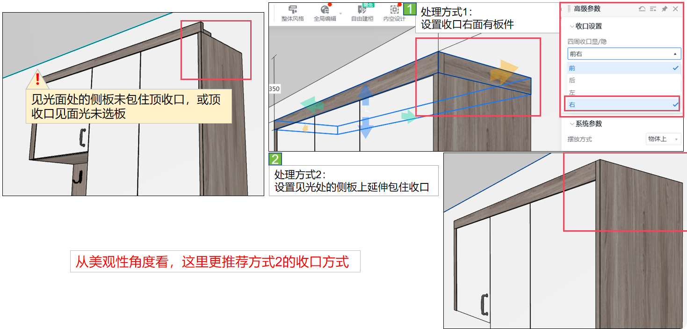Click the green left-pointing arrow handle

tap(312, 105)
